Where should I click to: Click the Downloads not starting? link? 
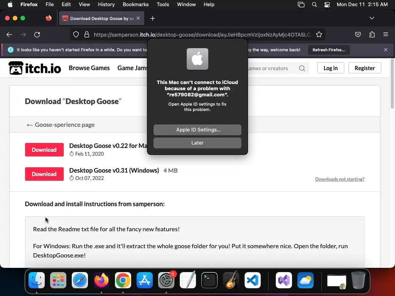click(x=339, y=179)
